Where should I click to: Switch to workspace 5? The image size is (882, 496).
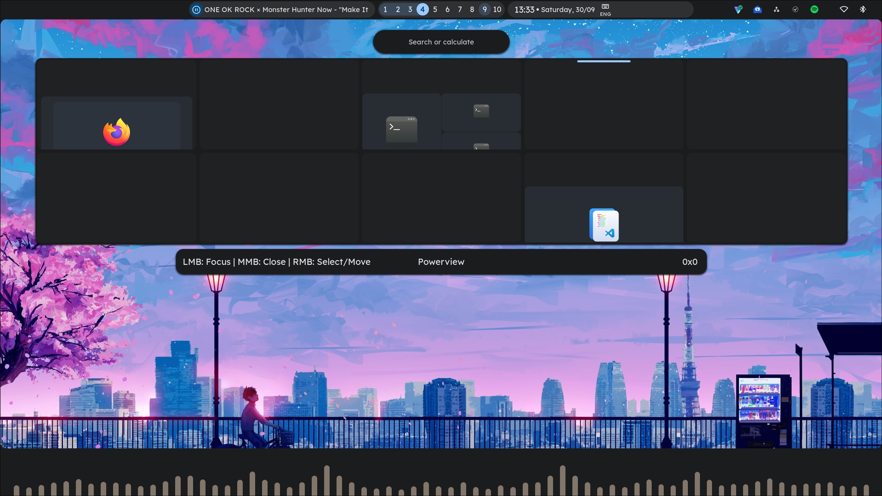435,9
